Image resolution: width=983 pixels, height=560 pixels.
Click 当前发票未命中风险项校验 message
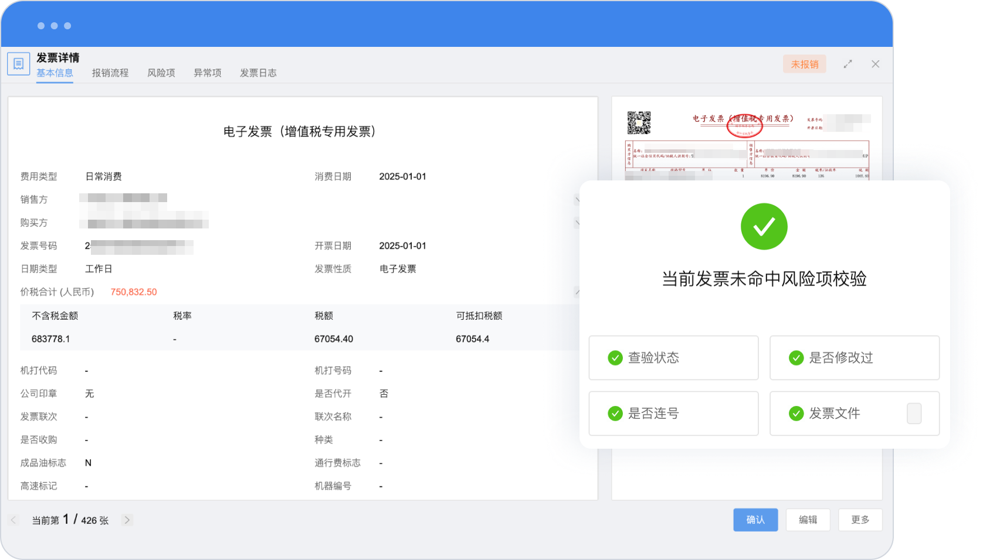(764, 279)
